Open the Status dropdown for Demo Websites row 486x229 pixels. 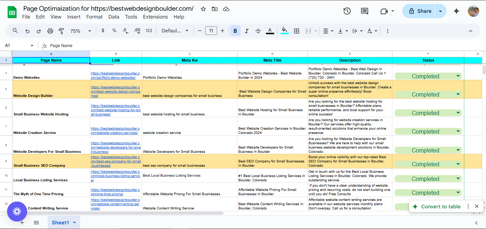coord(458,76)
